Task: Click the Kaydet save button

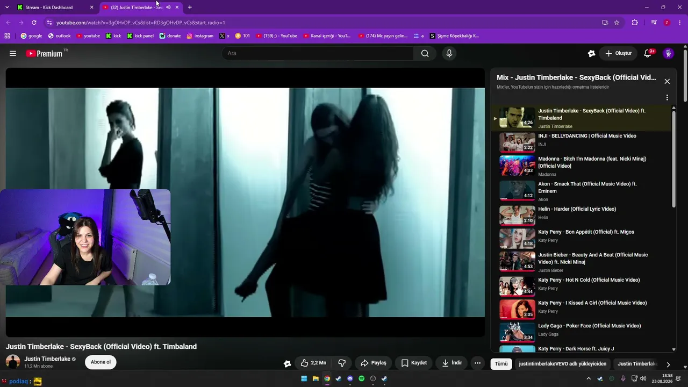Action: [x=414, y=363]
